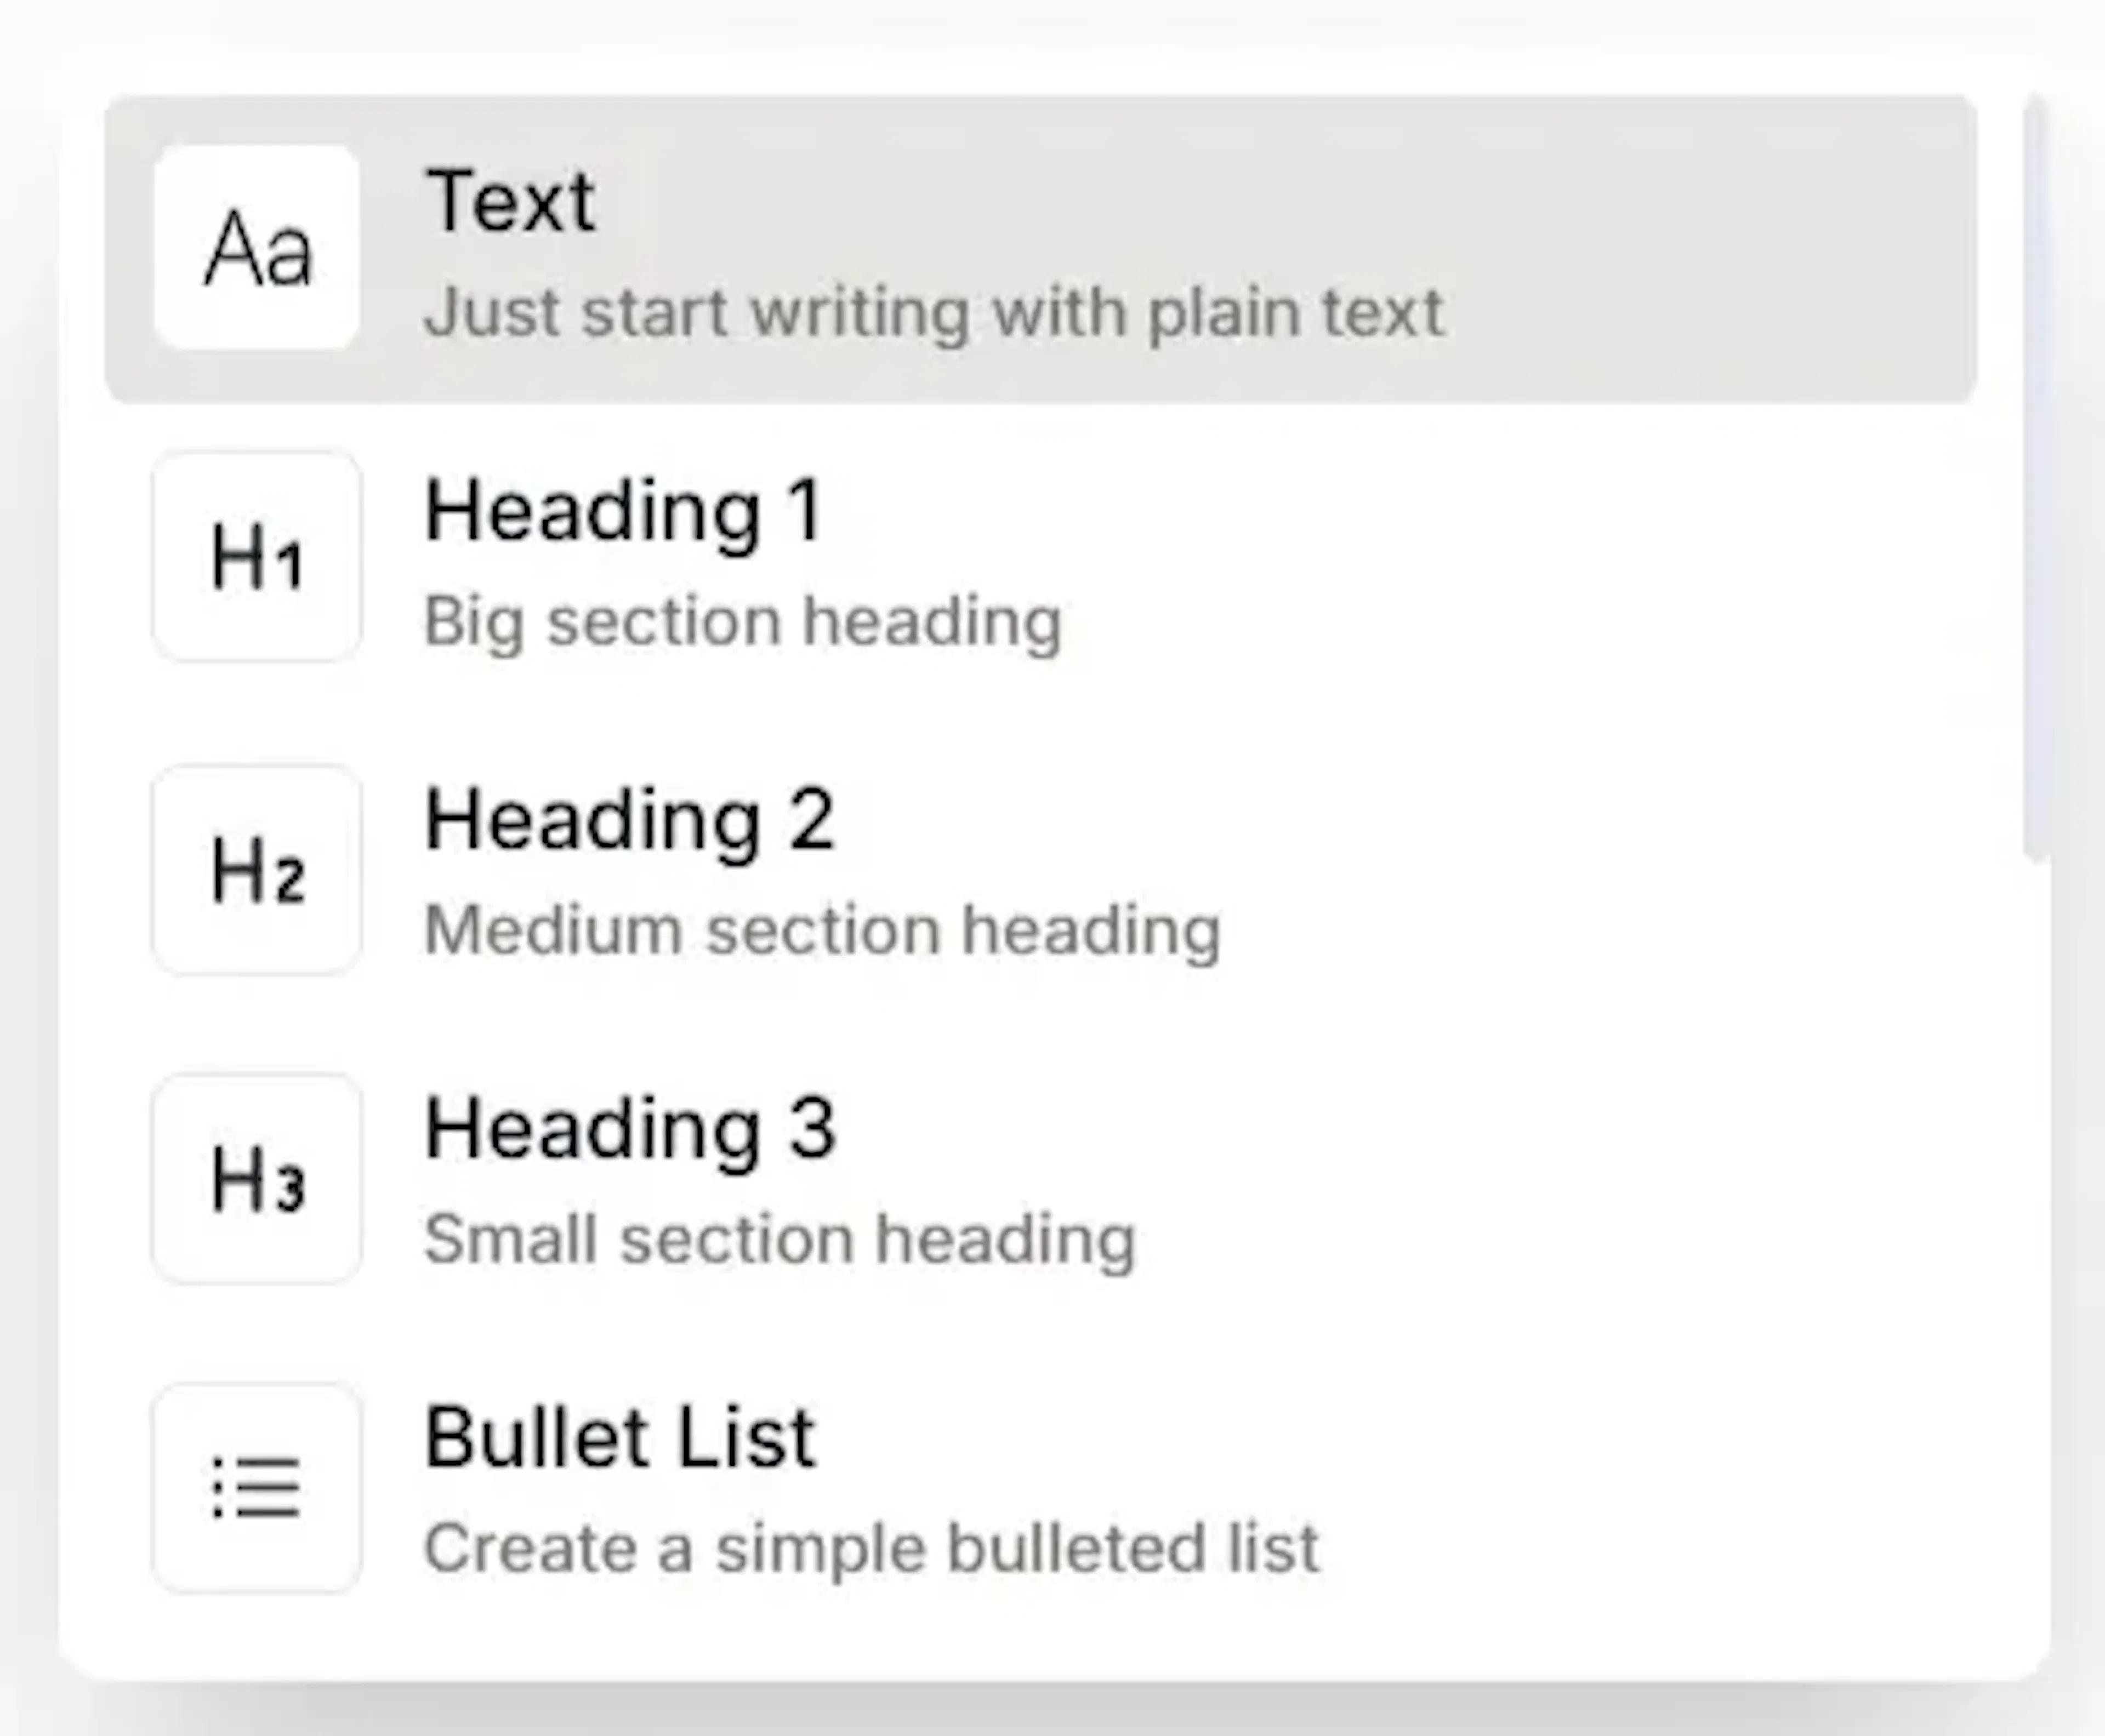This screenshot has width=2105, height=1736.
Task: Click the H3 heading icon
Action: coord(257,1178)
